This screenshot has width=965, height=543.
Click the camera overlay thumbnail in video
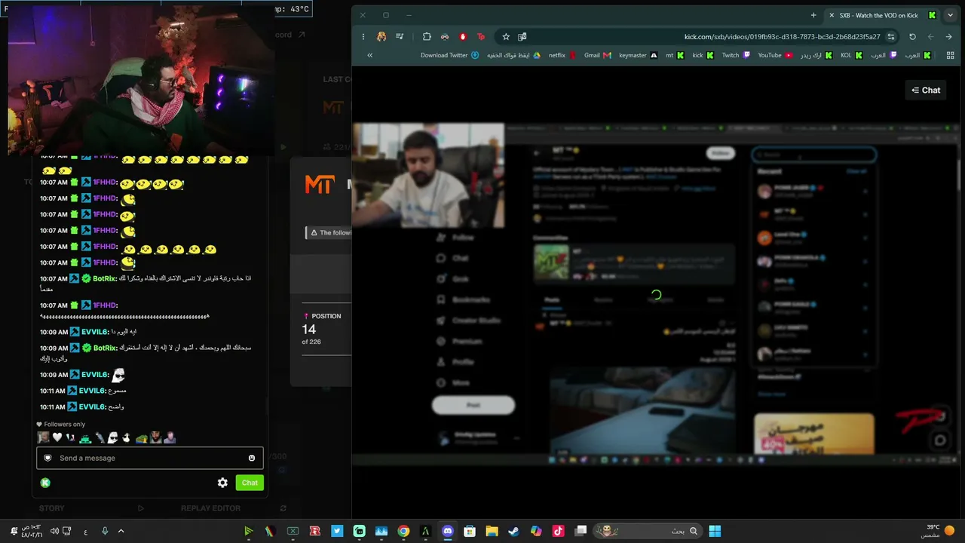pos(428,175)
